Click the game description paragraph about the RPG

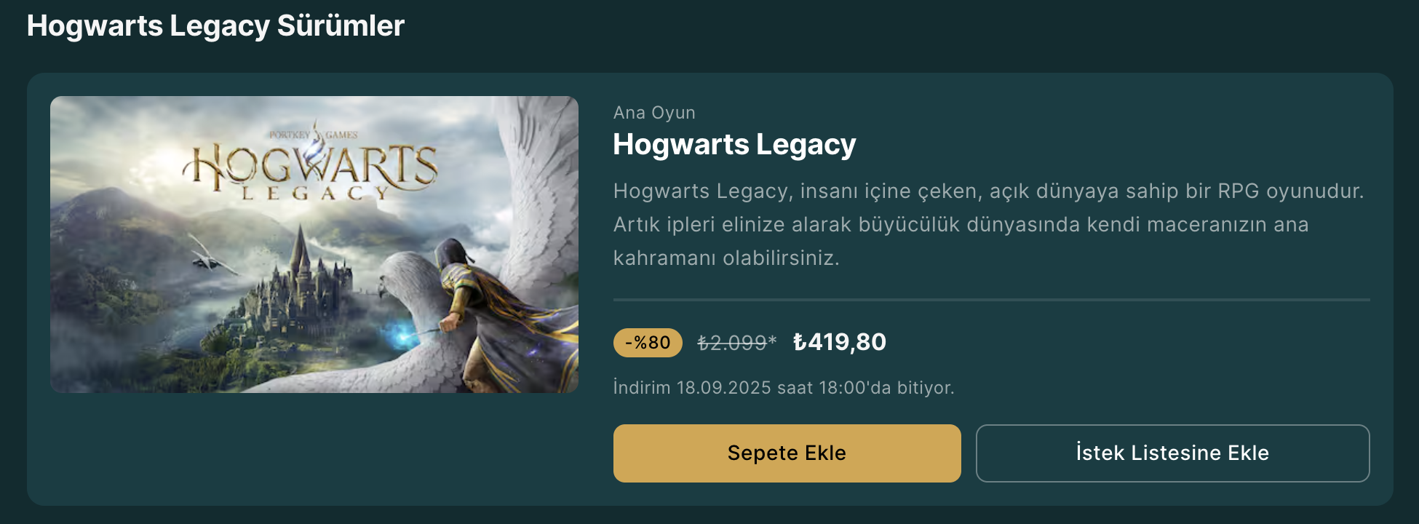[x=989, y=224]
